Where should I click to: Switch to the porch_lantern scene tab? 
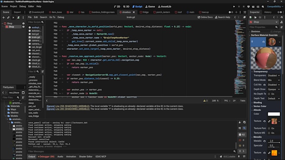point(162,12)
